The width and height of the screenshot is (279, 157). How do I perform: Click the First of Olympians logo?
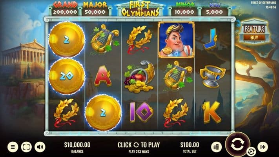(140, 9)
